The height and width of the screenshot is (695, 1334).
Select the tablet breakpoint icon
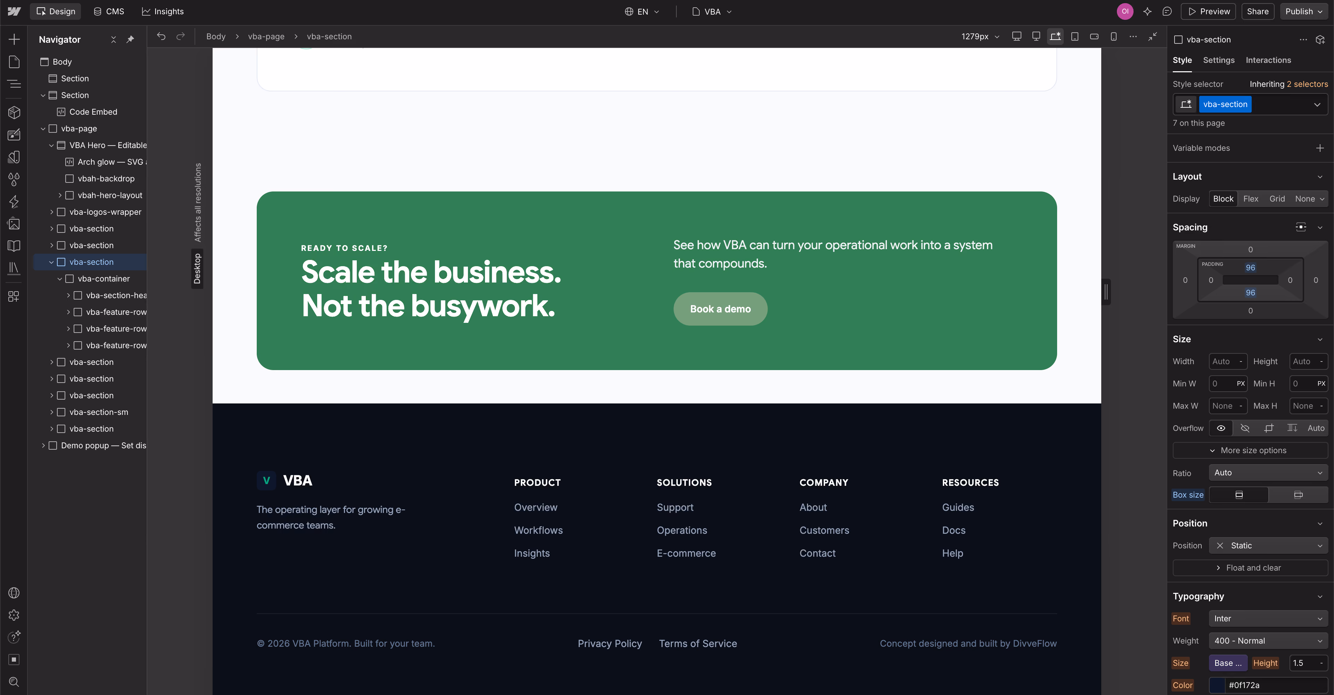pyautogui.click(x=1074, y=36)
